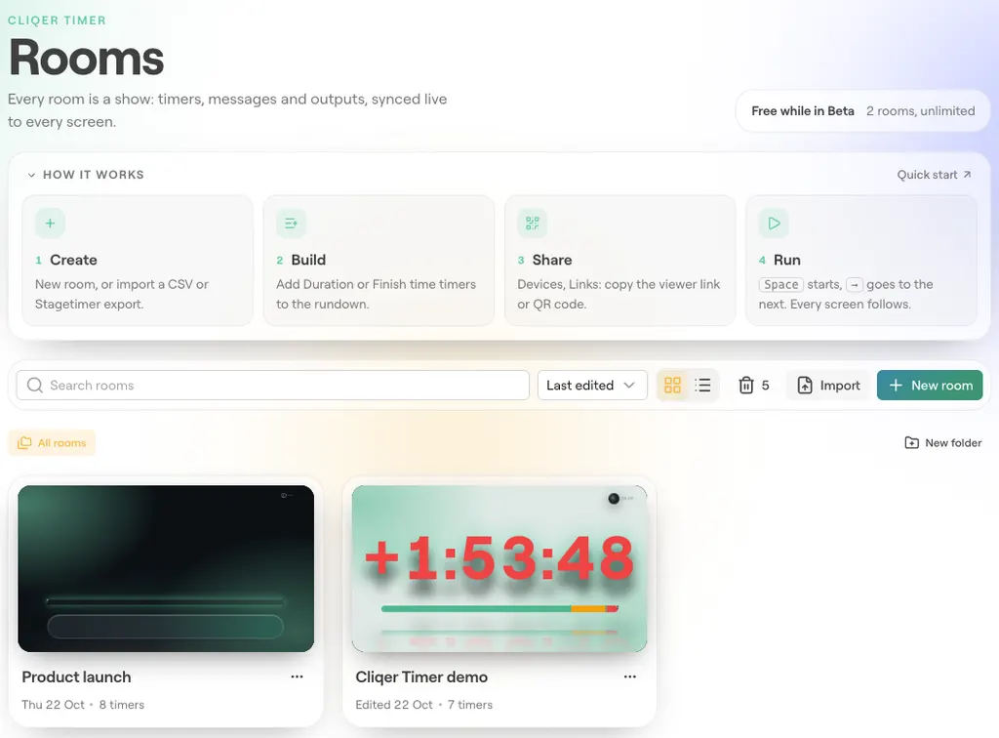This screenshot has width=999, height=738.
Task: Click the Share step heading
Action: coord(552,260)
